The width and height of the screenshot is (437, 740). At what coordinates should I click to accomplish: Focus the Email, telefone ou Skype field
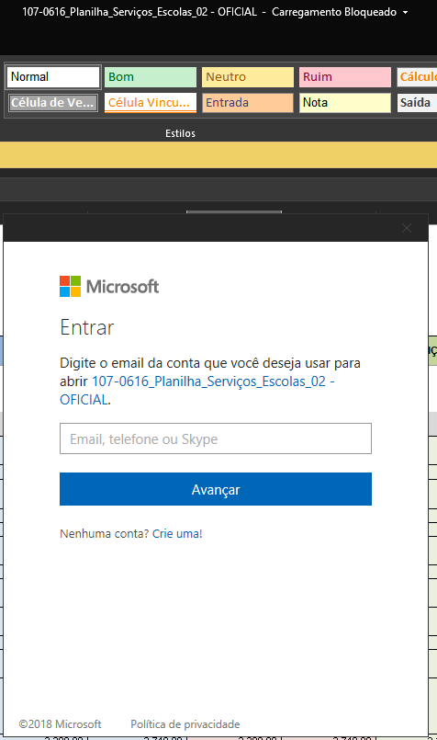(216, 438)
